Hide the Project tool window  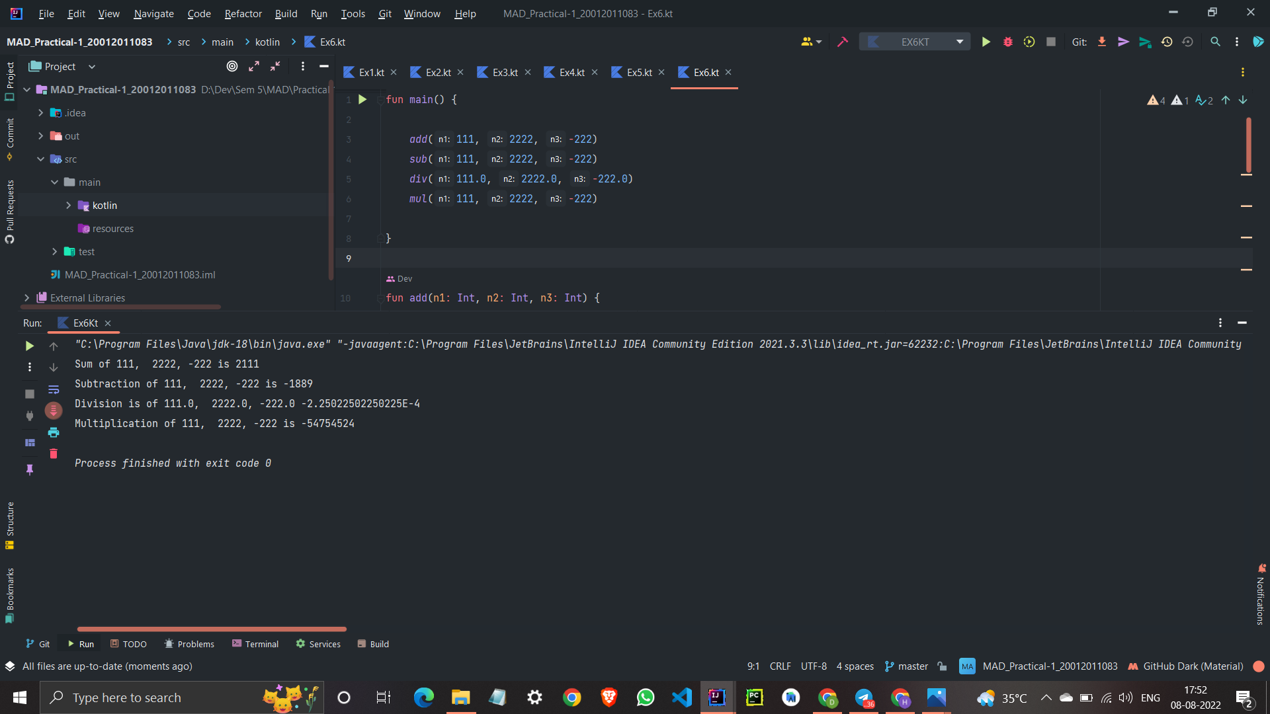click(x=324, y=66)
